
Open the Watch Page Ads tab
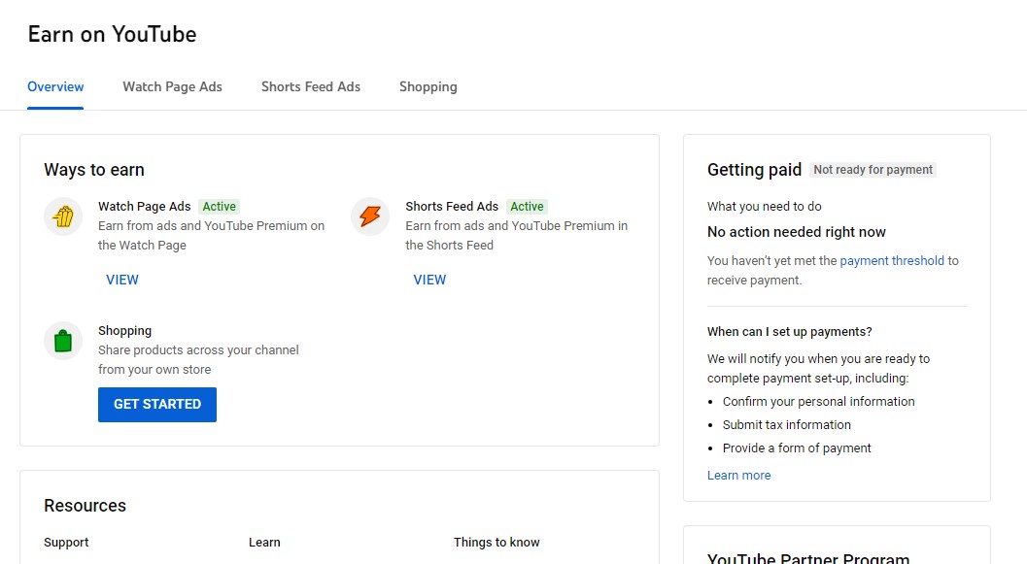(172, 87)
